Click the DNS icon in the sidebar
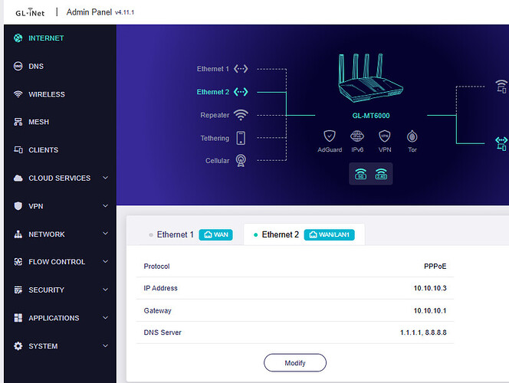Image resolution: width=509 pixels, height=383 pixels. [18, 66]
